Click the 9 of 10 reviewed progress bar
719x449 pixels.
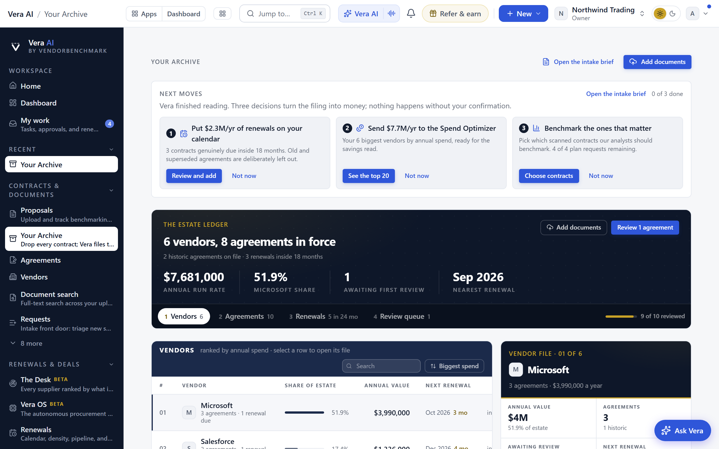point(621,317)
